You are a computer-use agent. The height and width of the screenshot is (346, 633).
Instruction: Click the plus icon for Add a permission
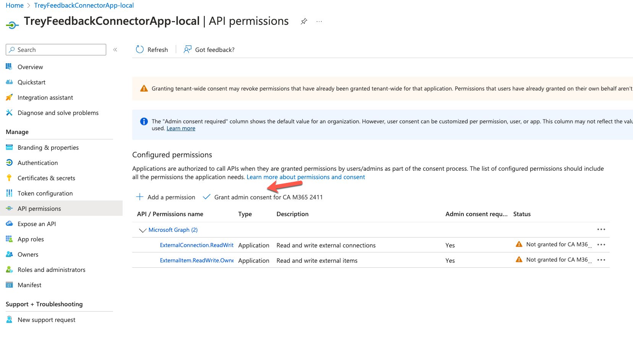pos(140,197)
